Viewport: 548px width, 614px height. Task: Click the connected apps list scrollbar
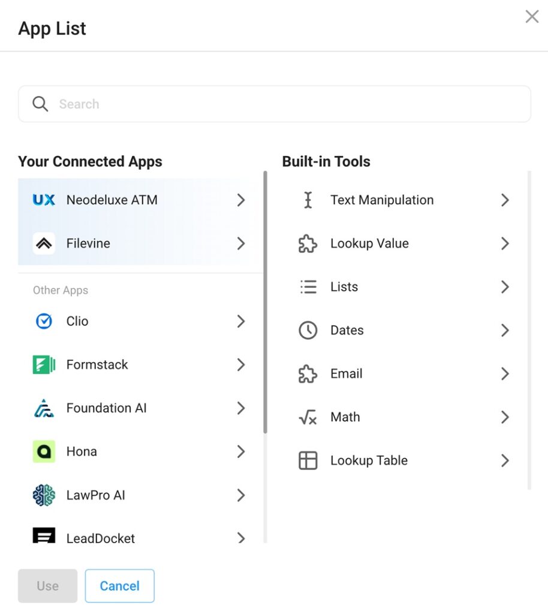point(265,302)
